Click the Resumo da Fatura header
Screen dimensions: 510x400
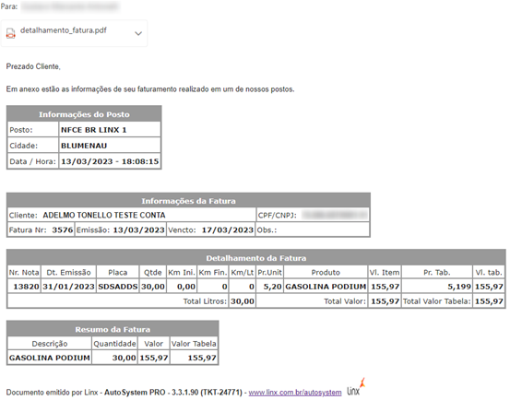pos(113,329)
